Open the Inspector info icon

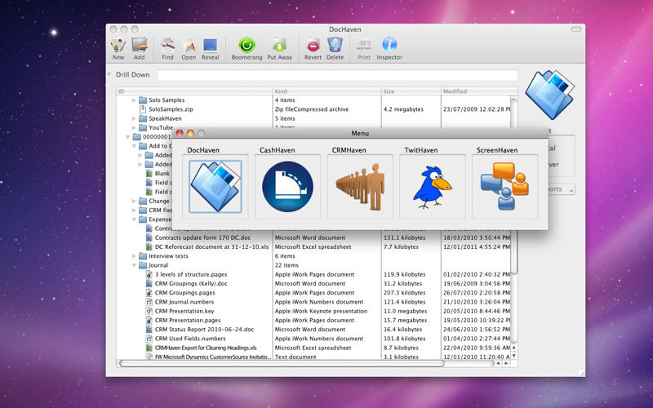pos(389,45)
